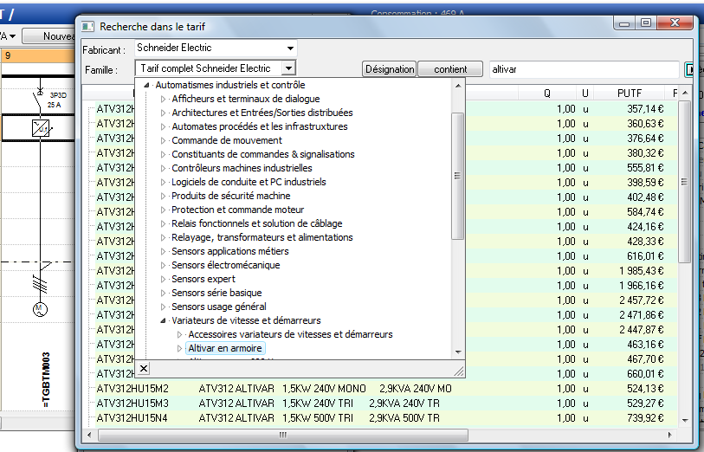
Task: Click the results list vertical scrollbar thumb
Action: point(684,182)
